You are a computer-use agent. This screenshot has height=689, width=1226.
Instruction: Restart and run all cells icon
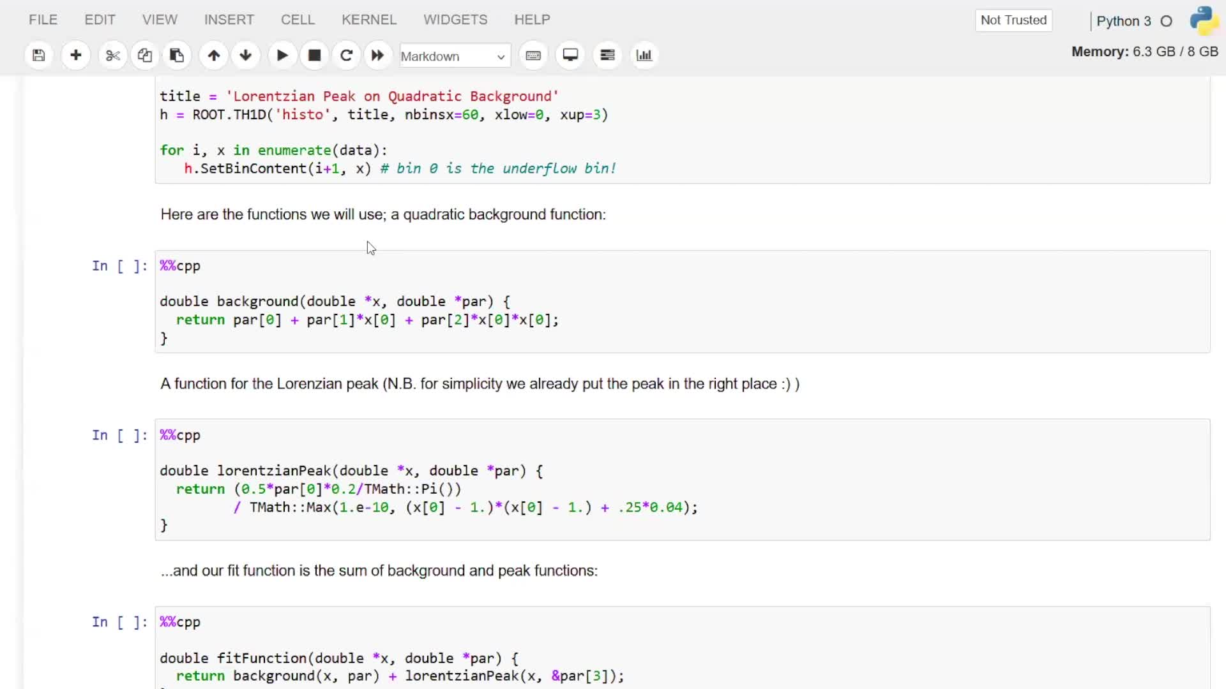pos(378,56)
